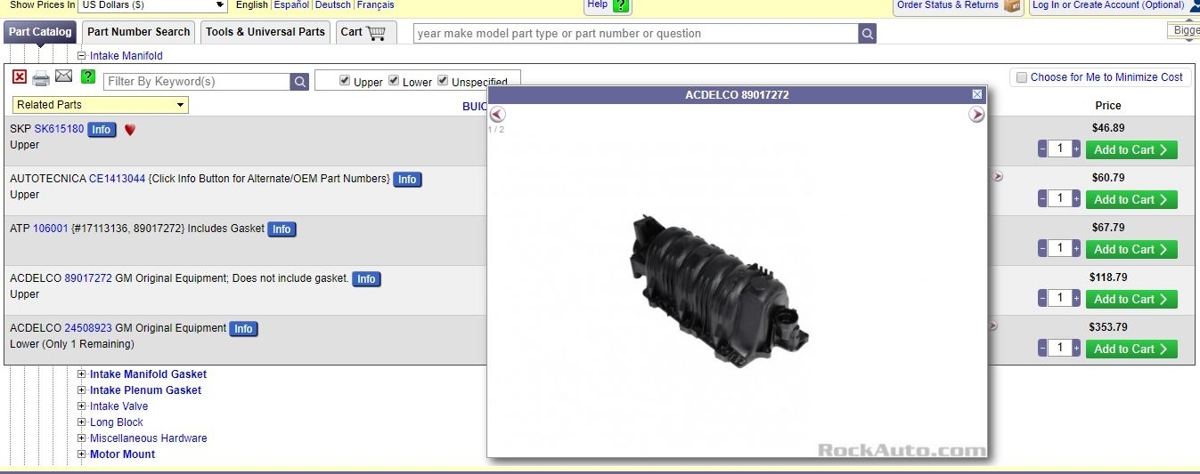The height and width of the screenshot is (474, 1200).
Task: Decrease quantity for the $46.89 part
Action: (1042, 149)
